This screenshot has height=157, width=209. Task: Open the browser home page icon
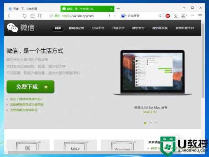coord(33,15)
